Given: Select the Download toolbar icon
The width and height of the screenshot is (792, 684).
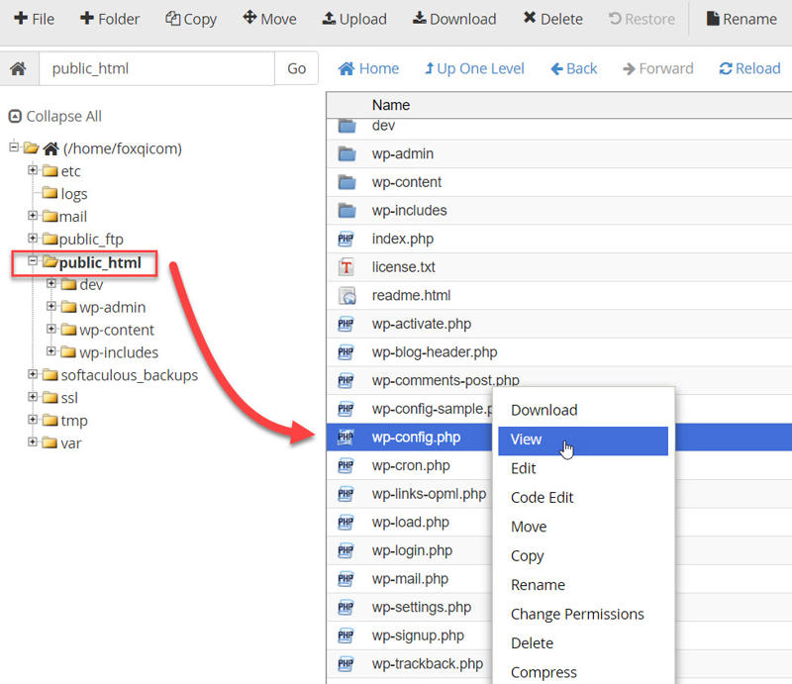Looking at the screenshot, I should click(x=453, y=18).
